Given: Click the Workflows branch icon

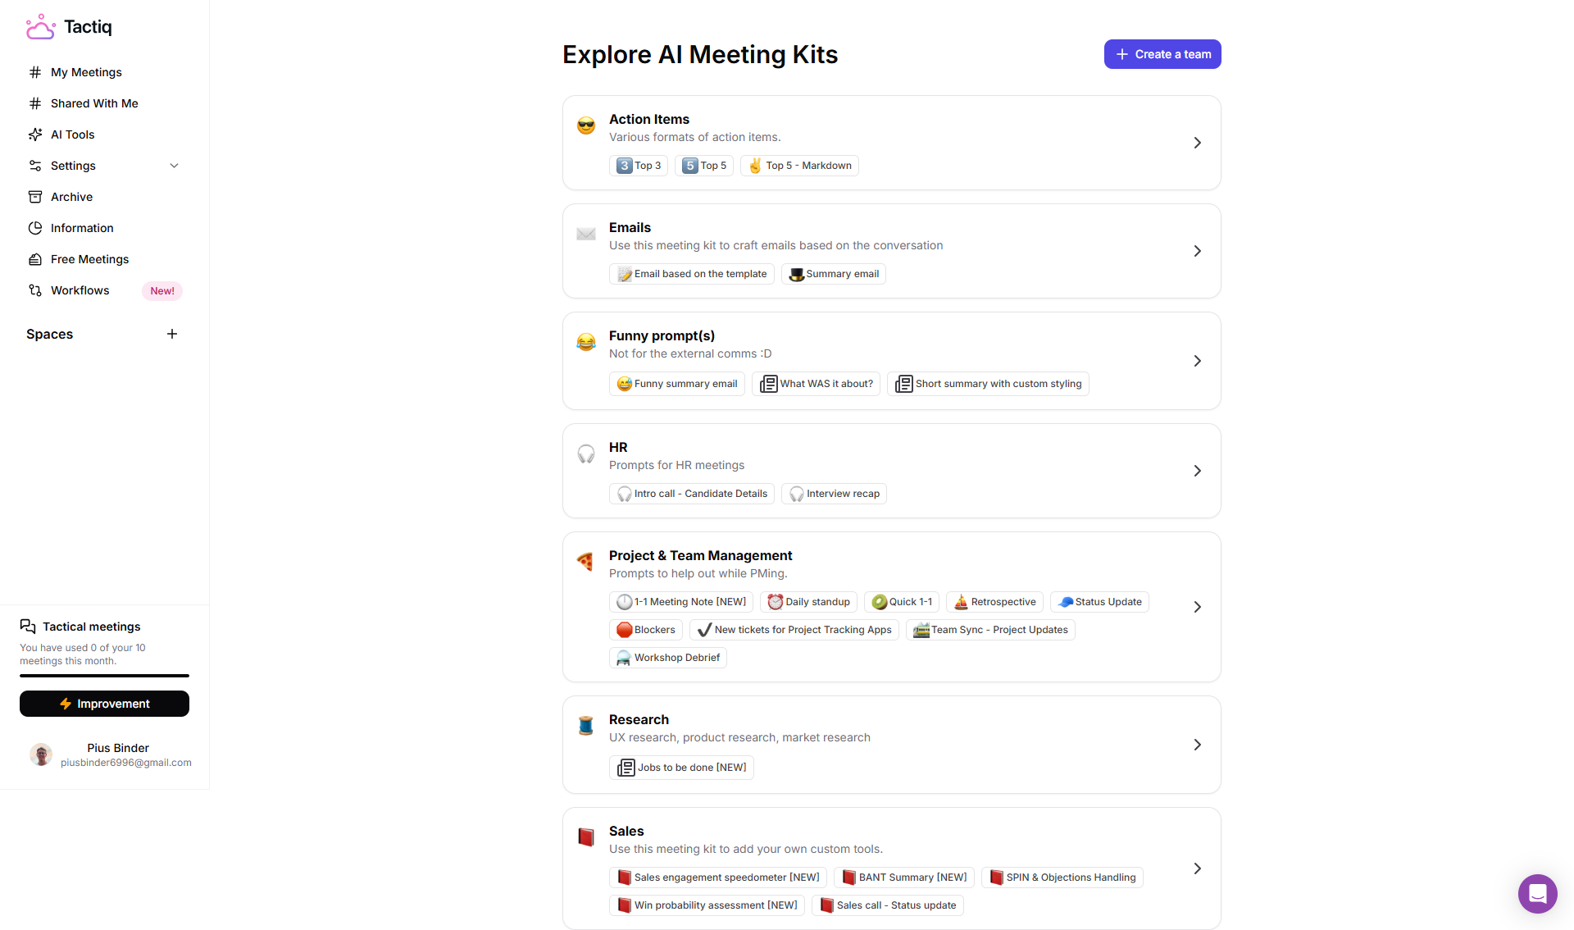Looking at the screenshot, I should click(x=35, y=290).
